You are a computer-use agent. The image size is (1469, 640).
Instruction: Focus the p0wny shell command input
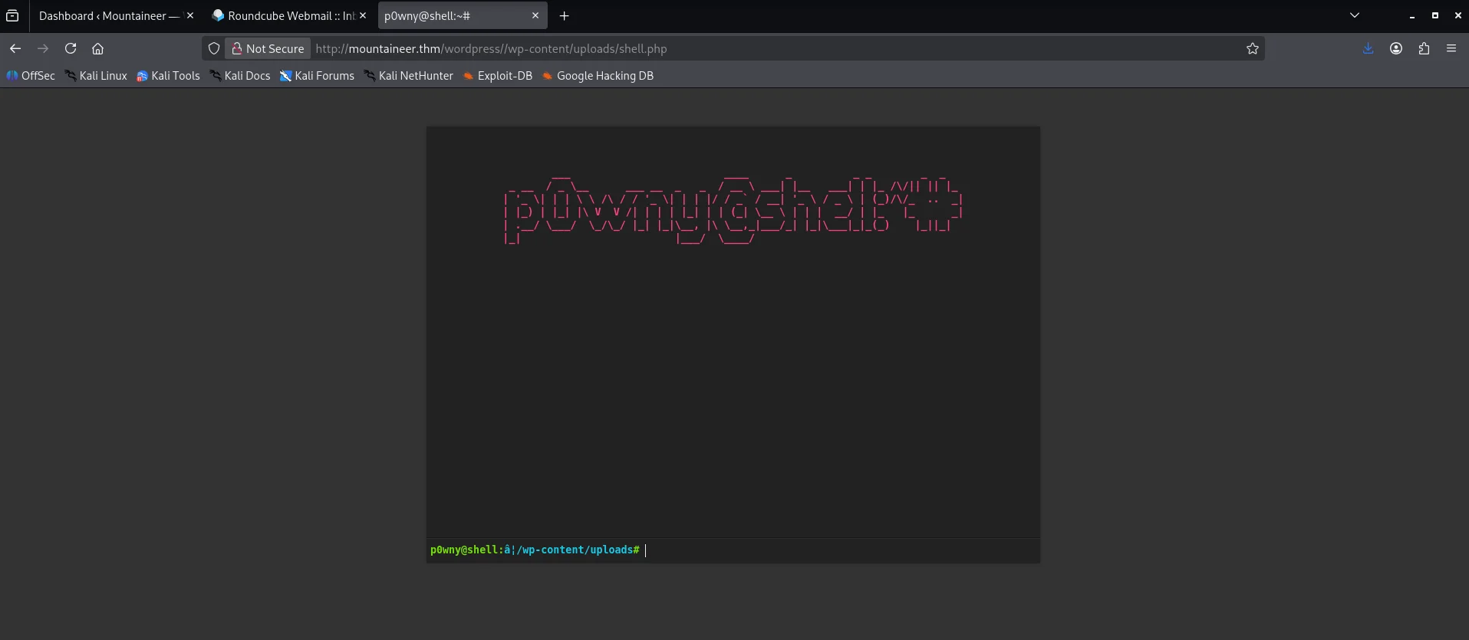point(836,550)
